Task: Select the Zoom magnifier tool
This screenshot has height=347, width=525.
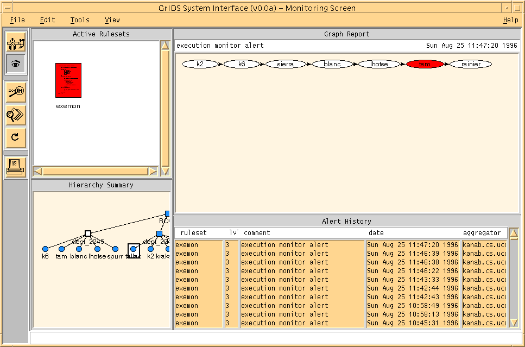Action: 16,92
